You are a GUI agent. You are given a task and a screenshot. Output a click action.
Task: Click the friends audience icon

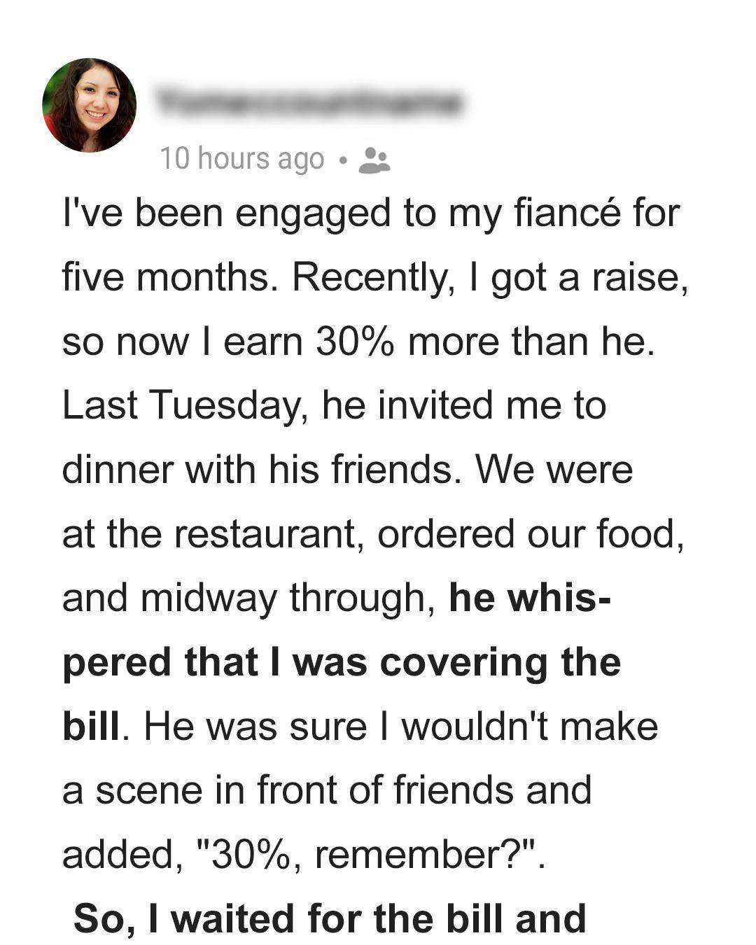[374, 160]
